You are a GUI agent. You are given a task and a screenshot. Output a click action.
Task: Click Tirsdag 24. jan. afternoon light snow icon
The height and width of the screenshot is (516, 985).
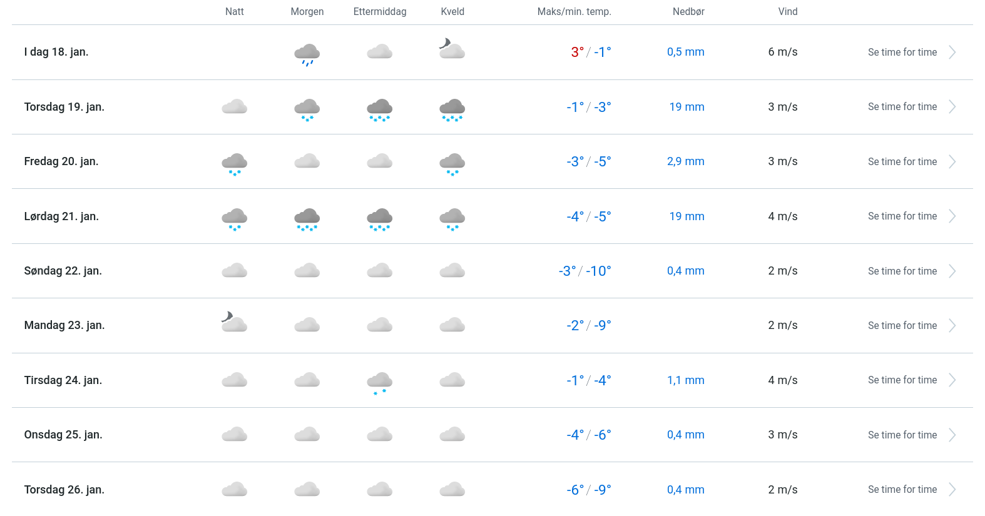click(379, 382)
